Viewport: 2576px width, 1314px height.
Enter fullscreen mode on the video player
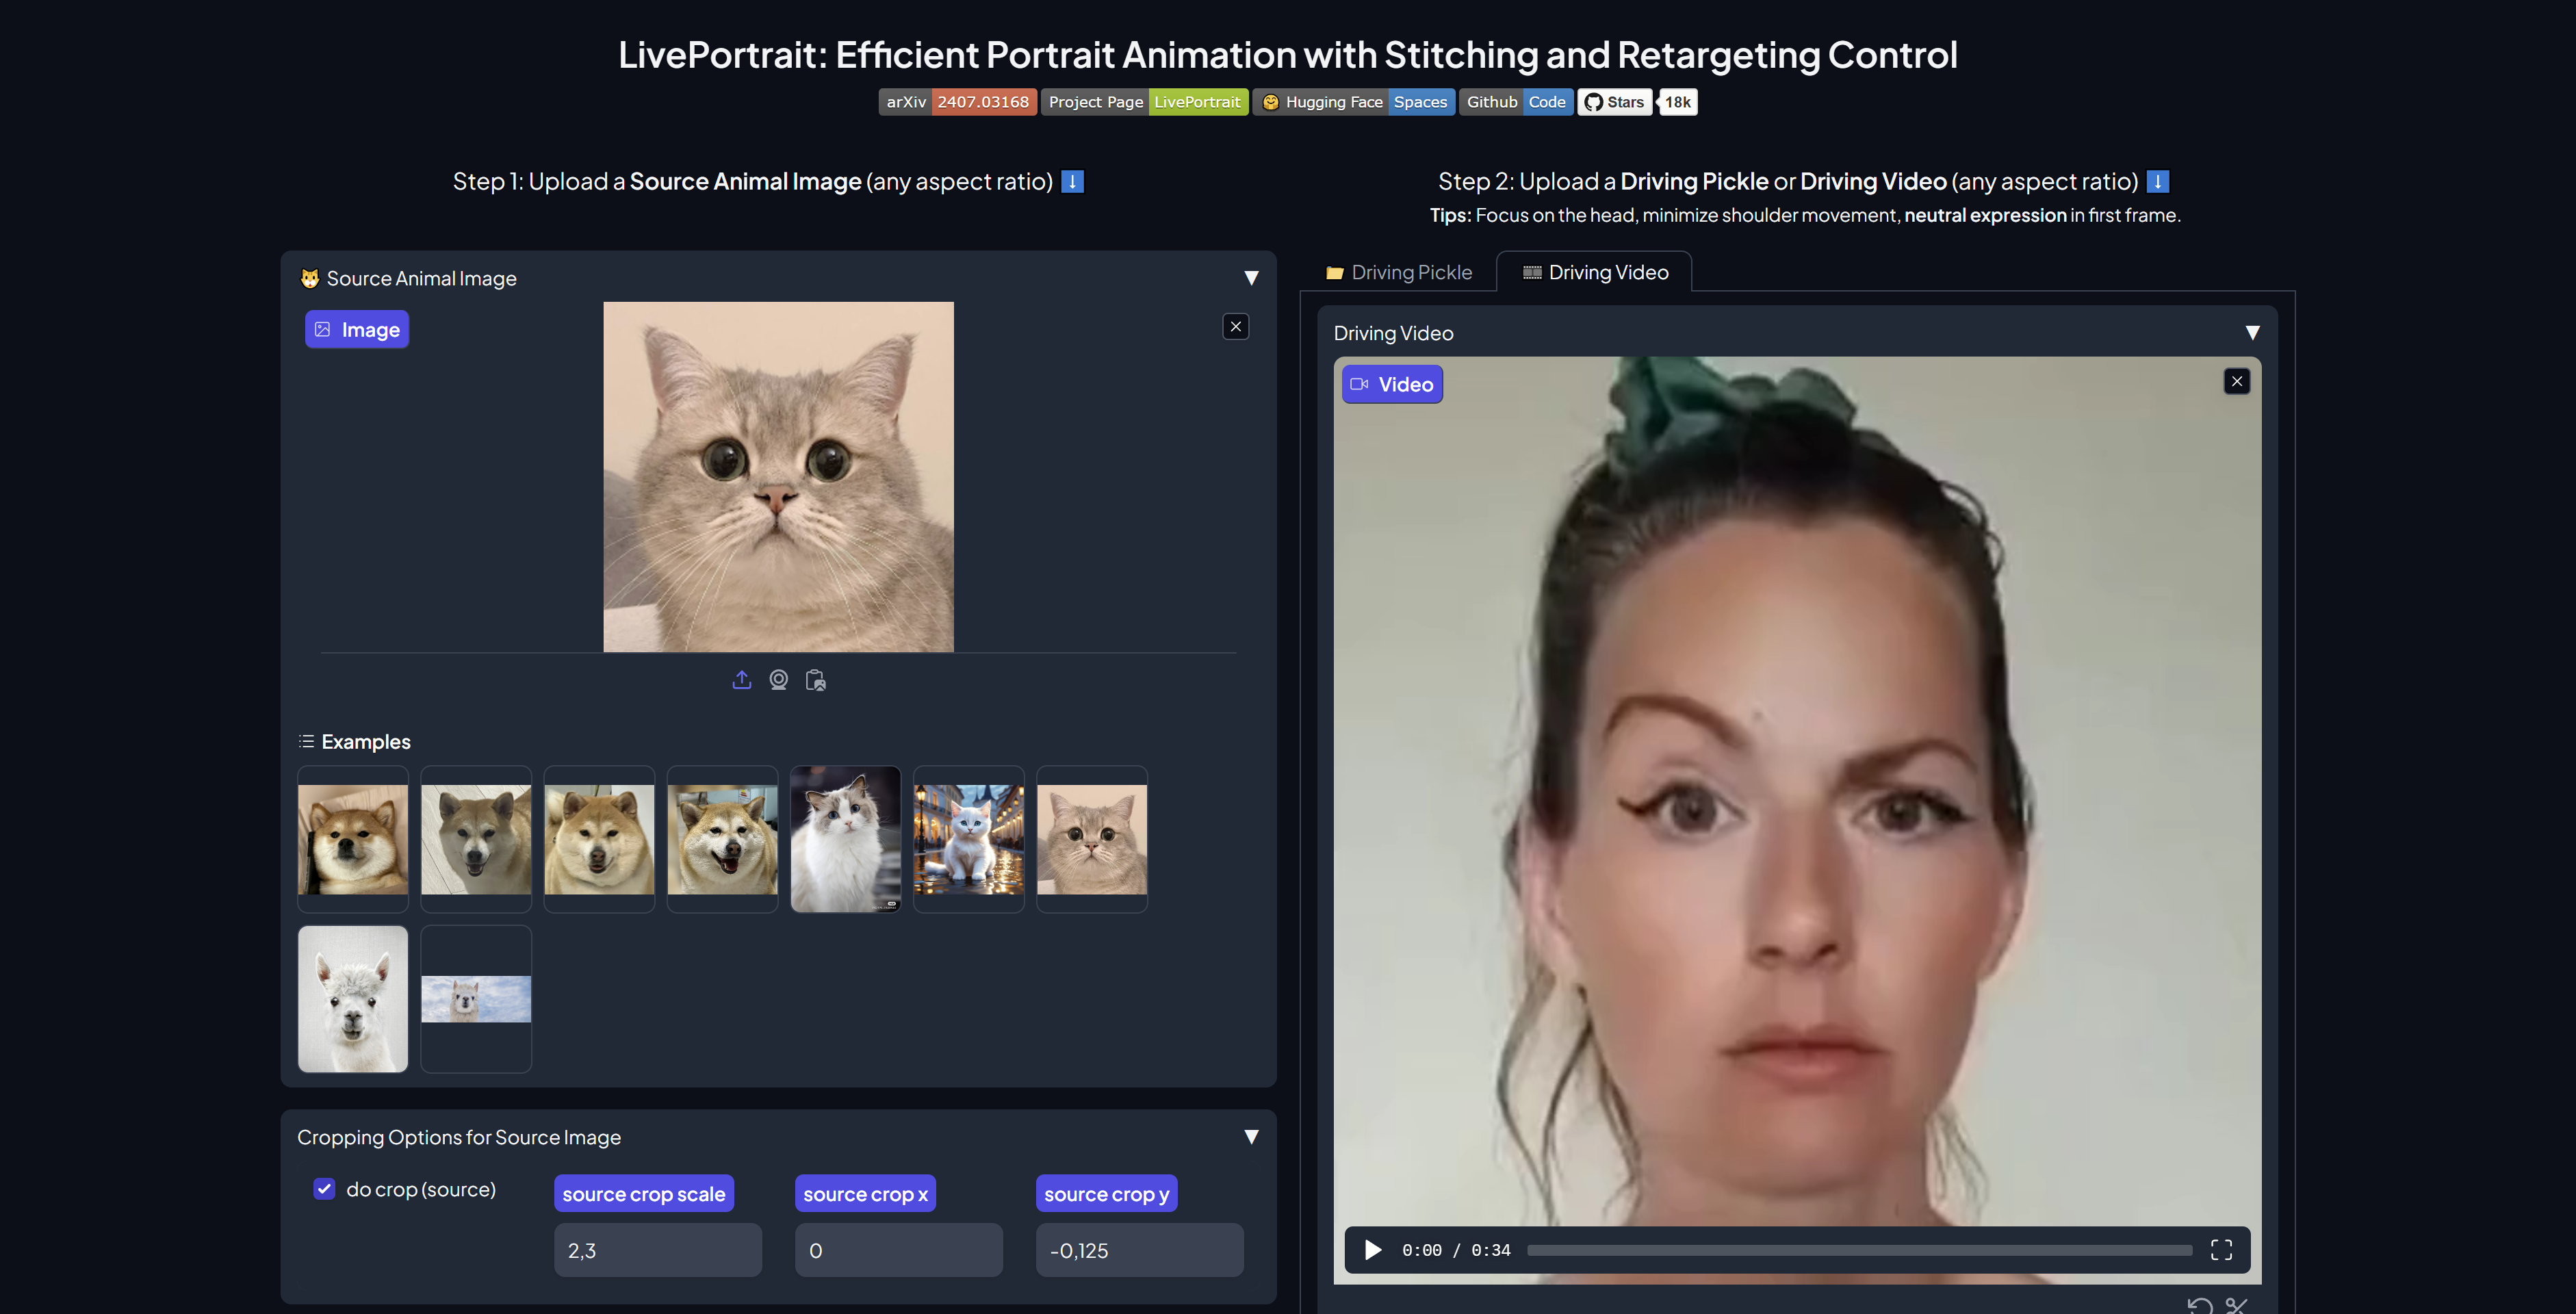point(2221,1250)
